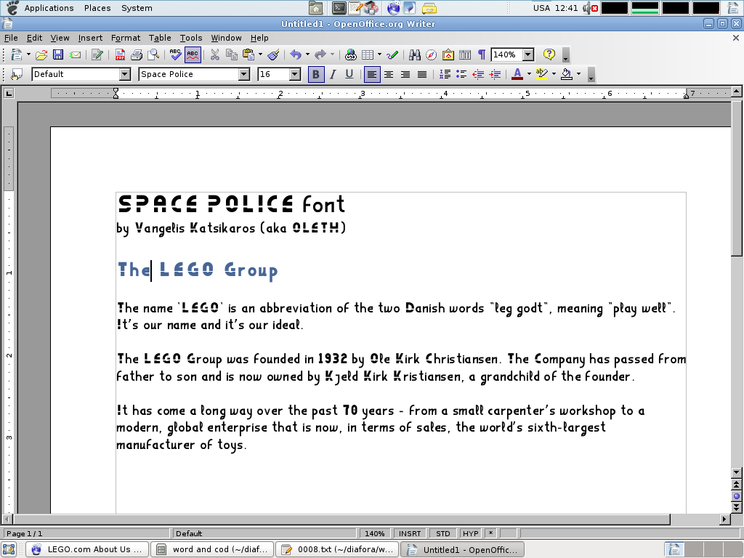Open the Paste options dropdown arrow
The height and width of the screenshot is (558, 744).
[260, 55]
